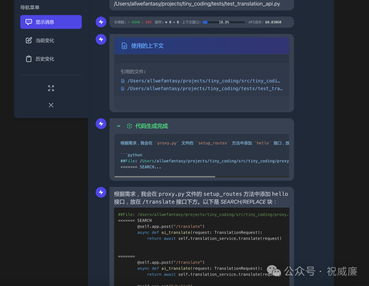Click the 令牌数 token count label
The image size is (369, 286).
click(x=120, y=22)
